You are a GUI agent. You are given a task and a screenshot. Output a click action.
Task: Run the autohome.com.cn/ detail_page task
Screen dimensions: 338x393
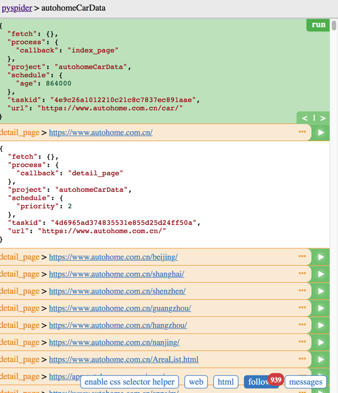pyautogui.click(x=321, y=132)
